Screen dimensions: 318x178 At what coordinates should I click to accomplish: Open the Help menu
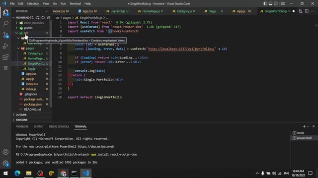tap(87, 3)
